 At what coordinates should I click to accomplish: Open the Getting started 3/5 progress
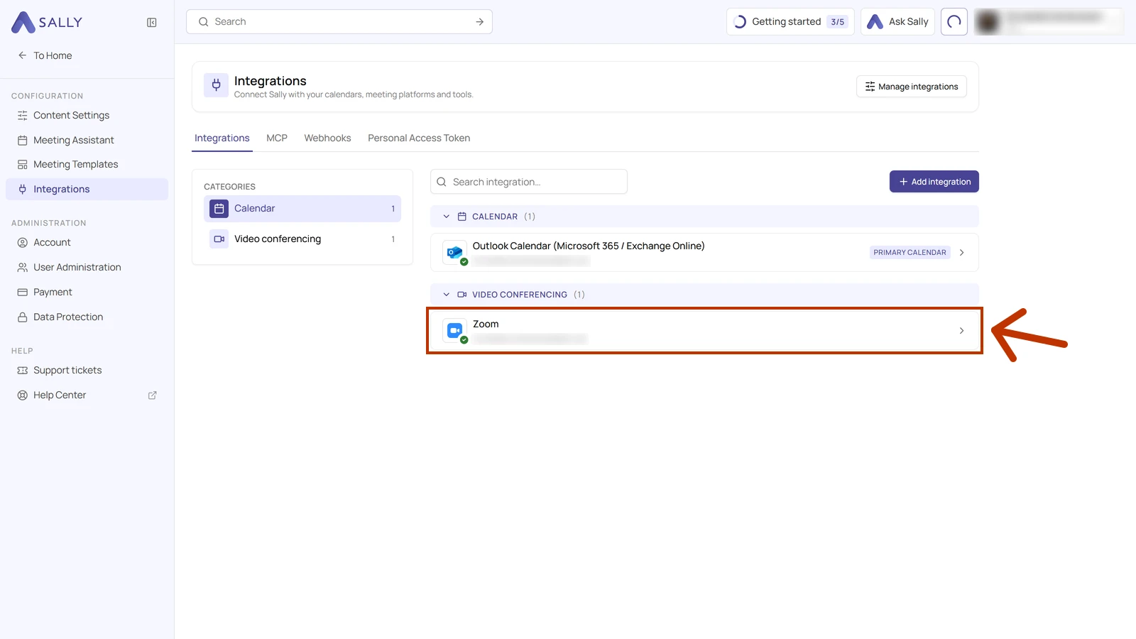coord(790,22)
